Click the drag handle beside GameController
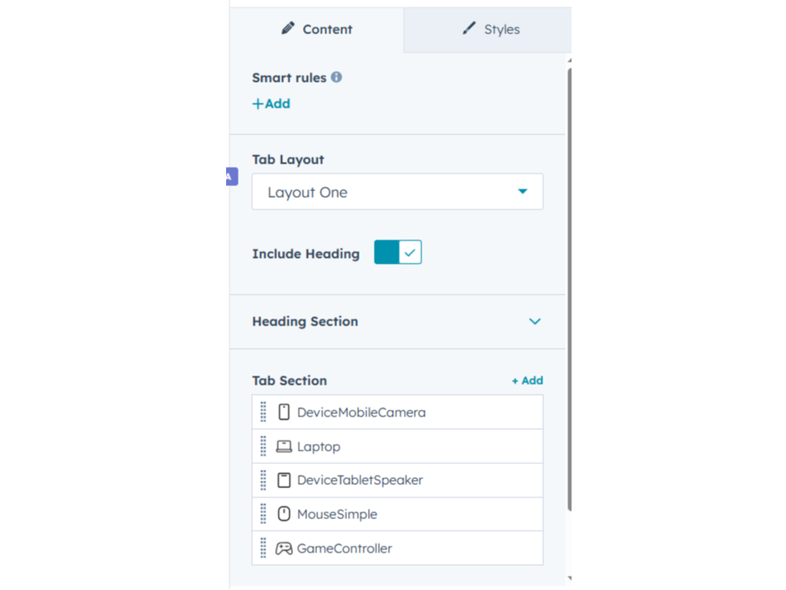Screen dimensions: 786x590 point(263,548)
